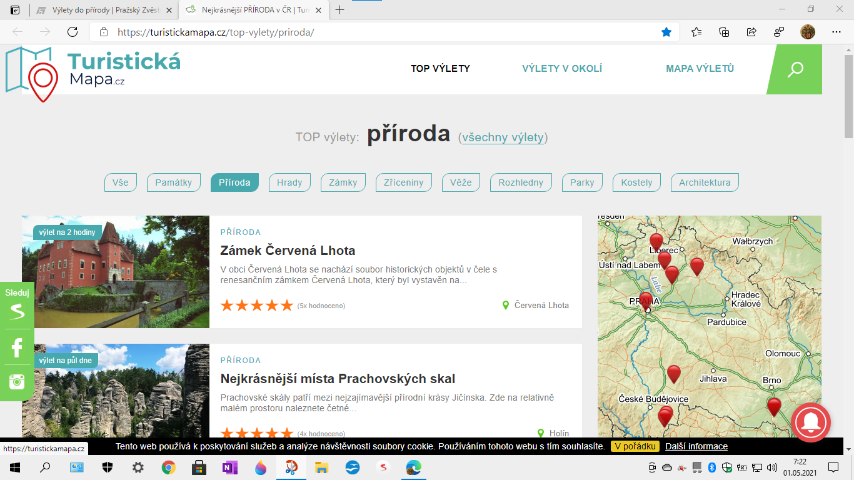Accept cookies with 'V pořádku' button
854x480 pixels.
coord(635,446)
